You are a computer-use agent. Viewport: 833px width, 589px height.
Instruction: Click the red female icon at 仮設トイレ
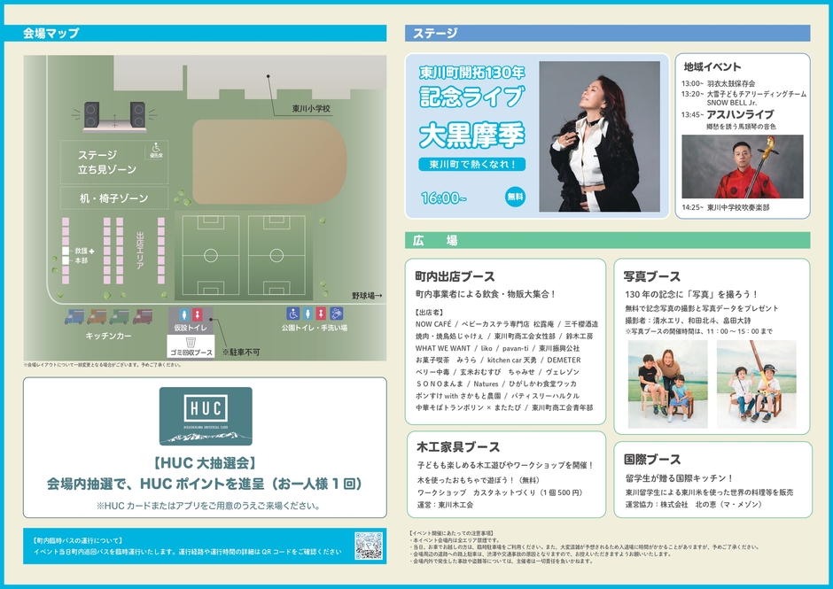tap(199, 314)
